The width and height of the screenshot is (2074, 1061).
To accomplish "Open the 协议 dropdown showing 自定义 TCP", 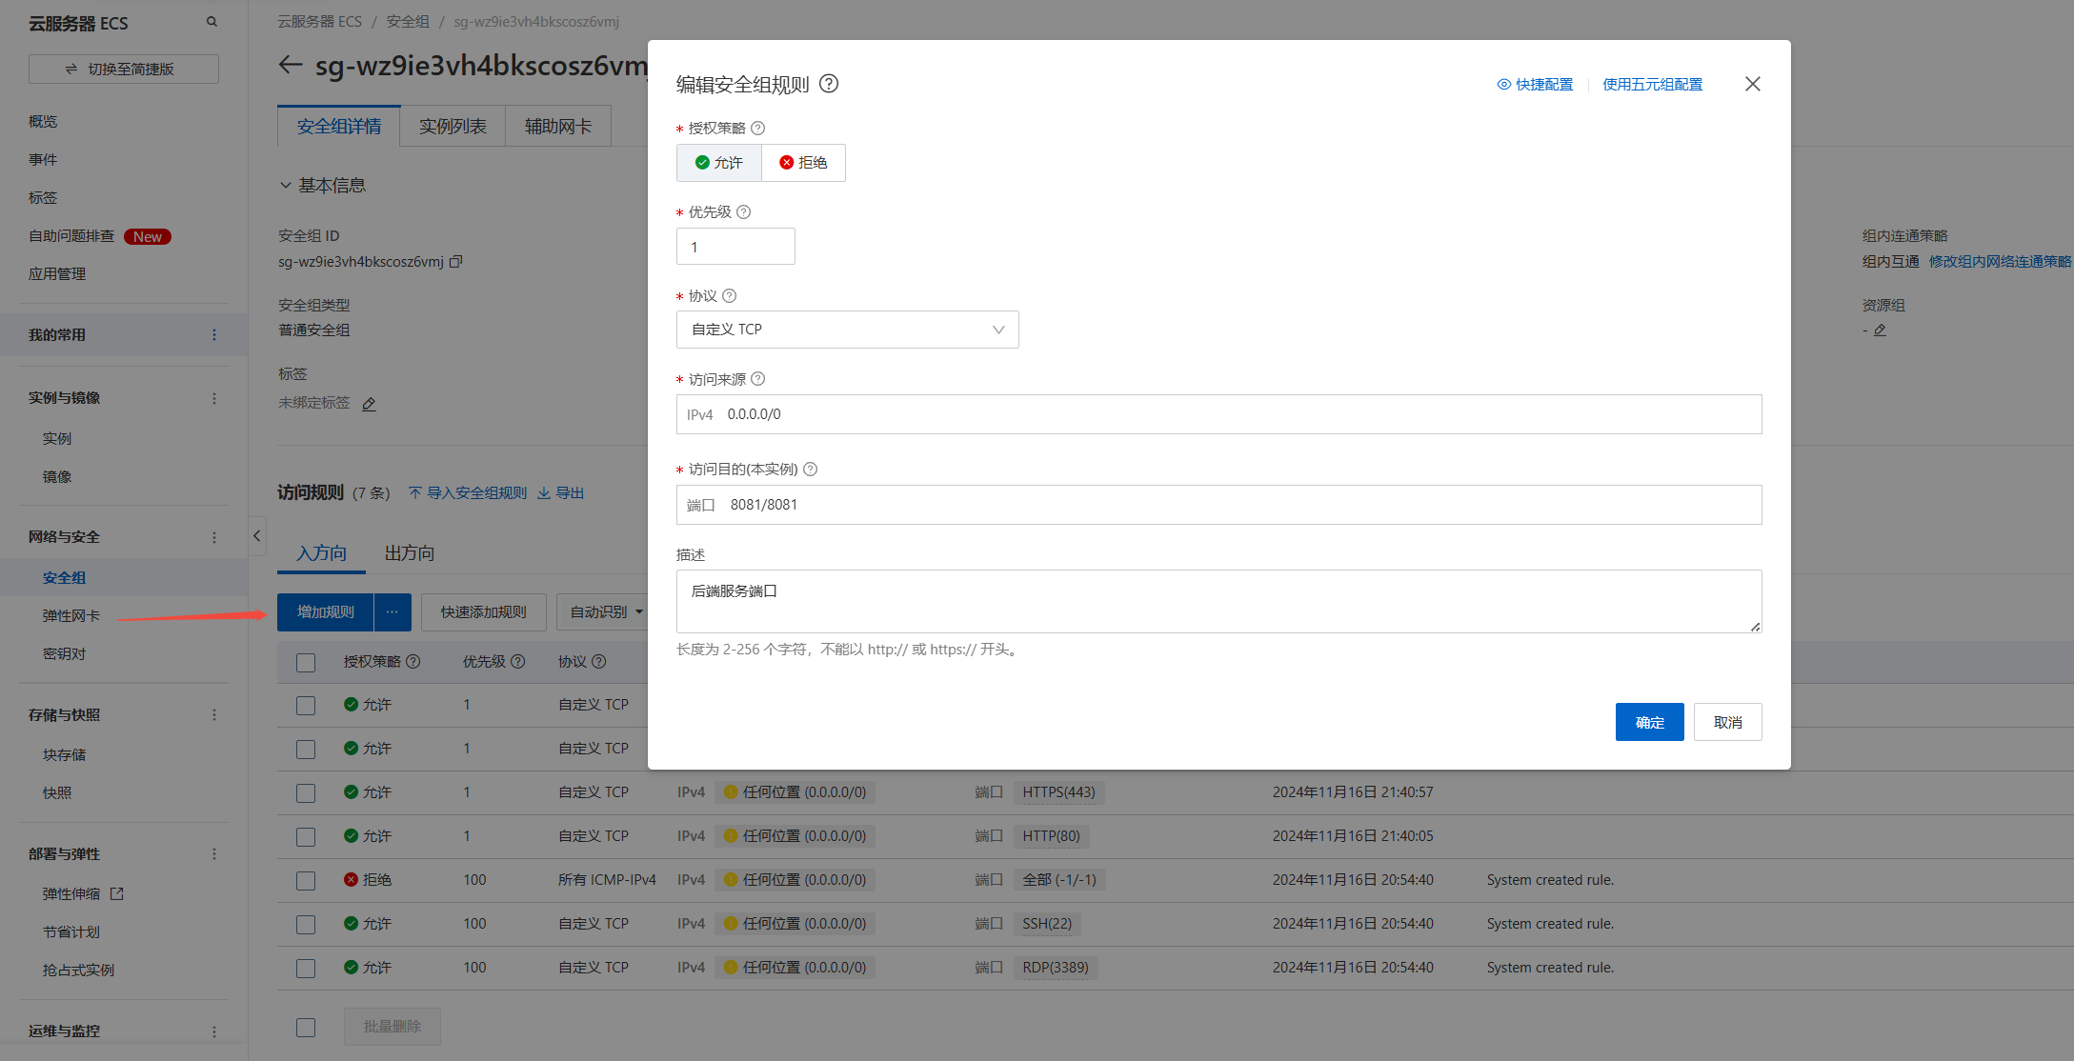I will pyautogui.click(x=847, y=330).
